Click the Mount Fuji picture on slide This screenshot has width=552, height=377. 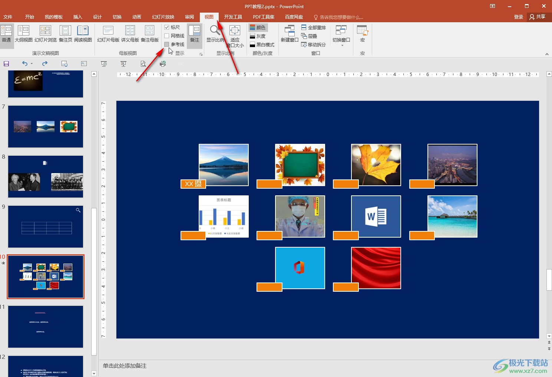click(224, 165)
